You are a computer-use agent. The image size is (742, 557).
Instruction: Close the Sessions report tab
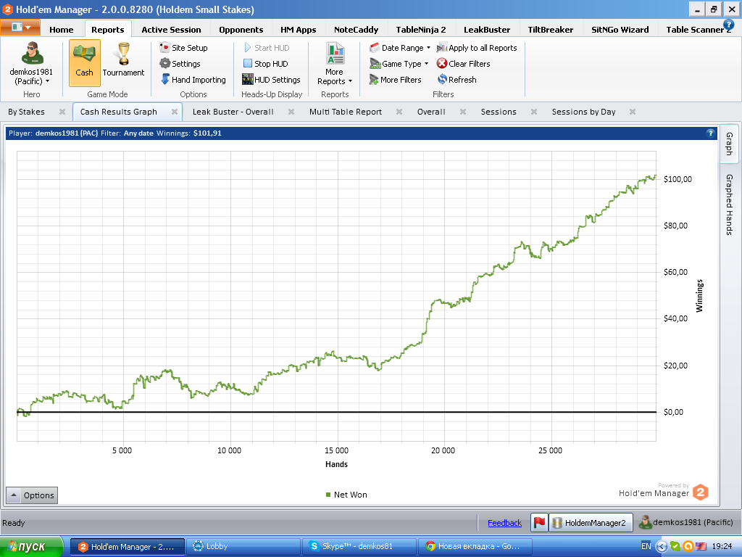[534, 112]
